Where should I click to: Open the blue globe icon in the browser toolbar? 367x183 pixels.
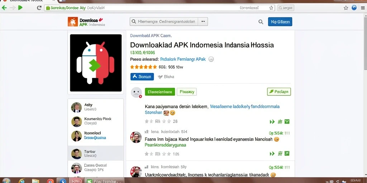(x=354, y=8)
